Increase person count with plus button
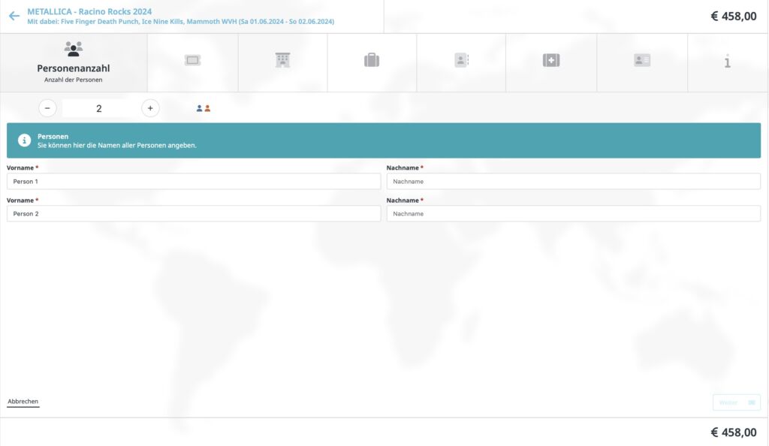This screenshot has width=769, height=446. coord(150,108)
